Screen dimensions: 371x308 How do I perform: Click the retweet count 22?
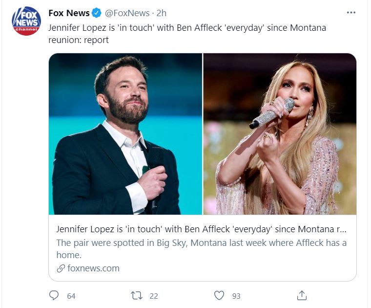click(x=154, y=296)
